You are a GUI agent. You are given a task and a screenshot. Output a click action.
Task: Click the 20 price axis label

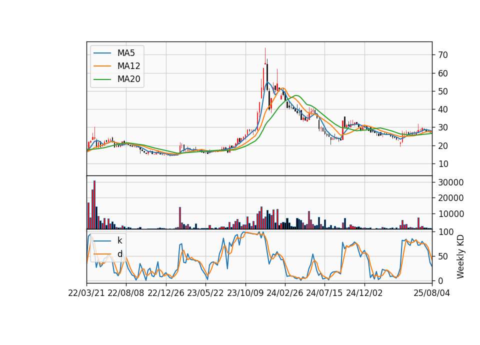(443, 146)
